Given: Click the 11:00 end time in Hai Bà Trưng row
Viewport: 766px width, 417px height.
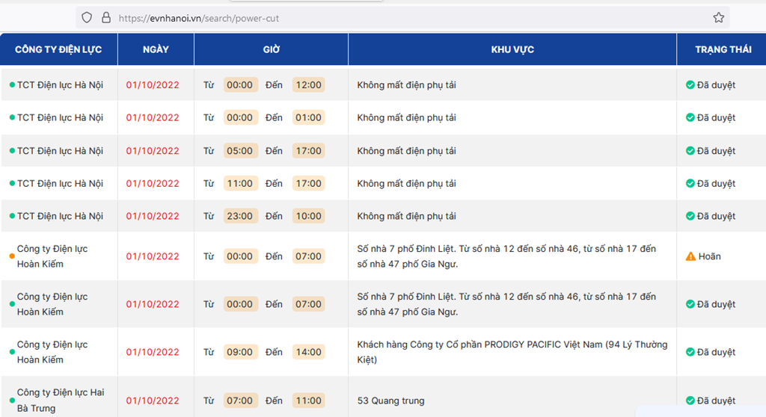Looking at the screenshot, I should pos(309,401).
